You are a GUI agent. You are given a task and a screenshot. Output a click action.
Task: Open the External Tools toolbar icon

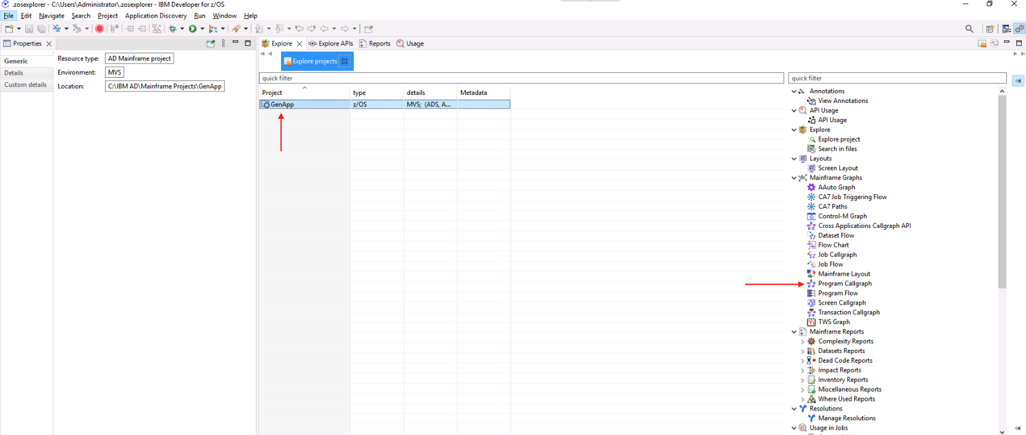[x=212, y=29]
